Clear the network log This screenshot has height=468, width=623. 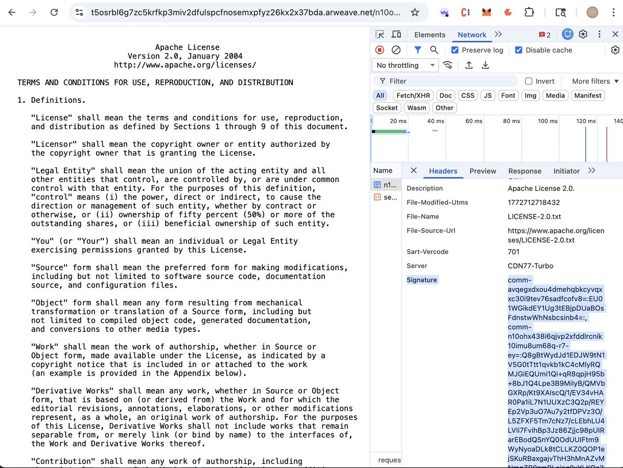tap(396, 50)
